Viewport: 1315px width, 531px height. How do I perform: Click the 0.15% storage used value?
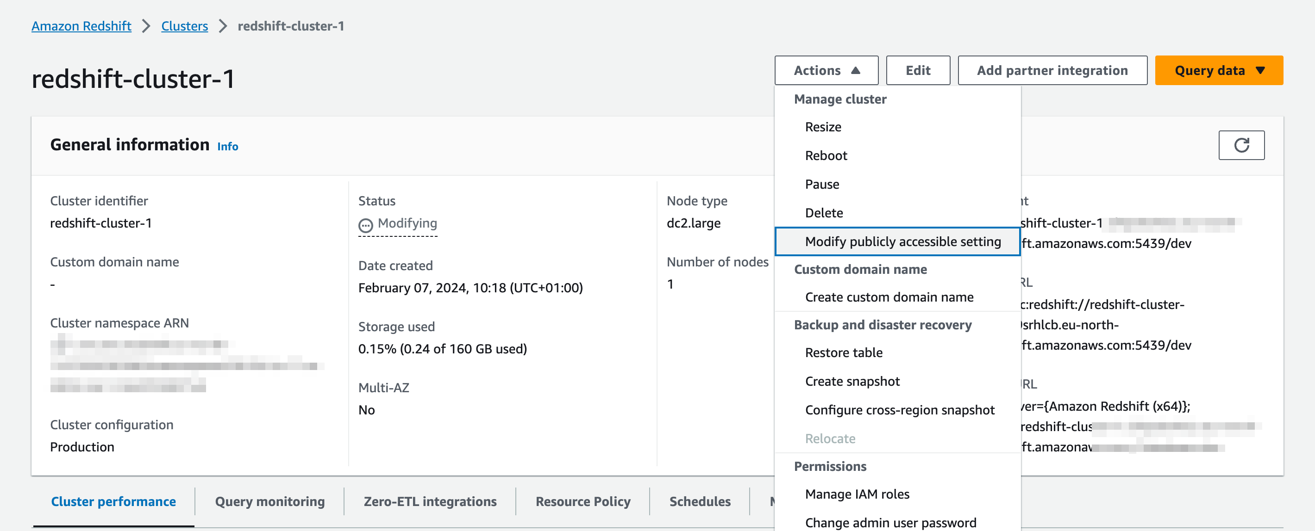coord(442,349)
